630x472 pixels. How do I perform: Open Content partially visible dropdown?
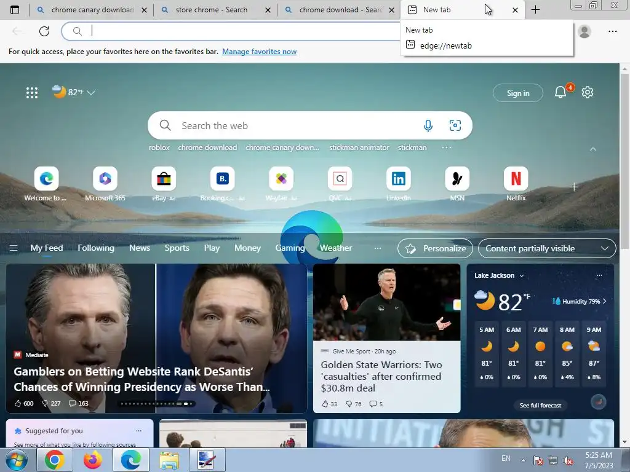[x=547, y=248]
